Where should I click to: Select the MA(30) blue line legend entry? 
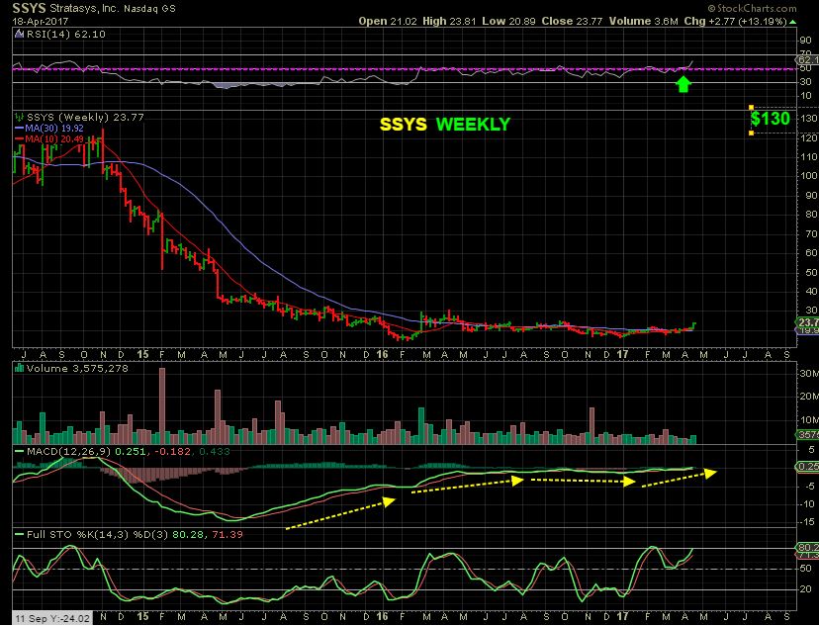[44, 128]
